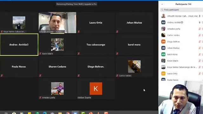Select Alfredth Molder live video tile

click(57, 22)
